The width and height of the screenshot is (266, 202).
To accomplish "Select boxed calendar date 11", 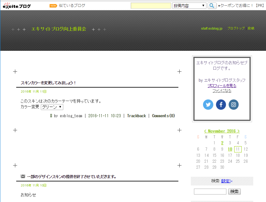I will [238, 149].
